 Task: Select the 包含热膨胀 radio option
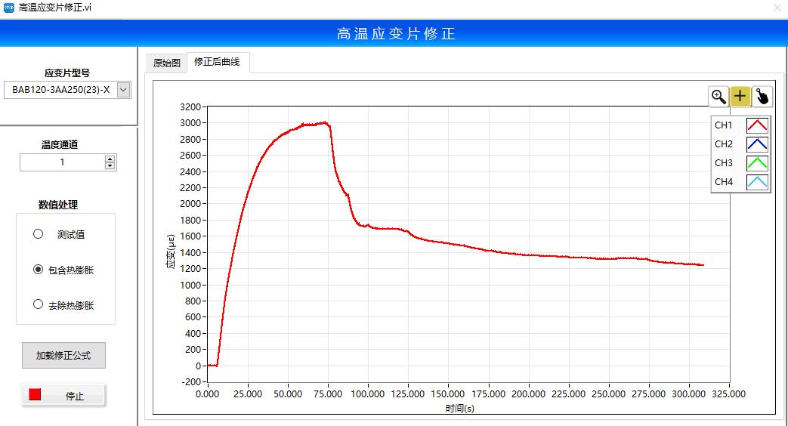[39, 270]
